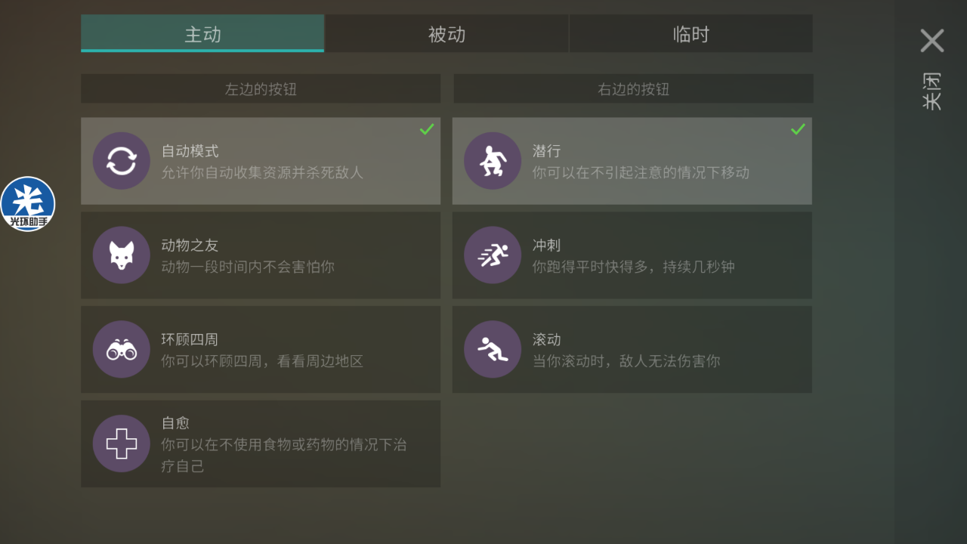967x544 pixels.
Task: Select the binoculars look-around icon
Action: [x=122, y=349]
